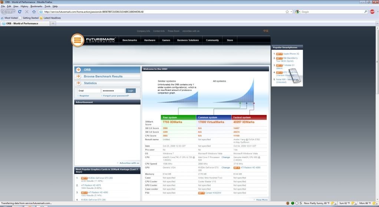Open the History menu

click(24, 6)
